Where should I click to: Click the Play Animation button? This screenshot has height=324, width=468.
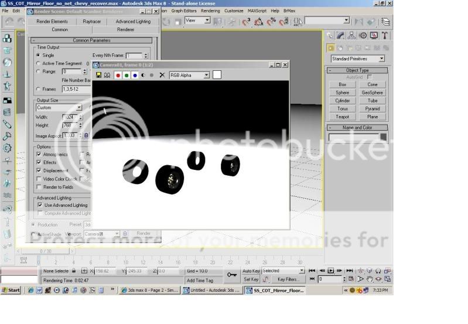[330, 271]
